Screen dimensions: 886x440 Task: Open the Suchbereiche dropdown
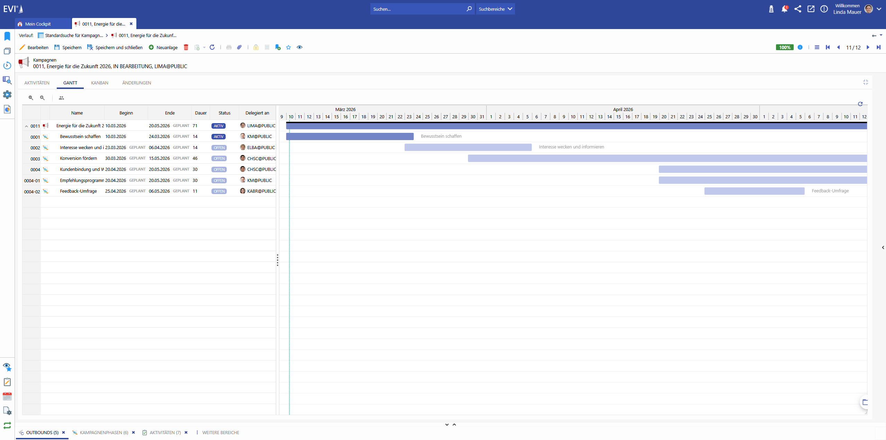point(495,9)
